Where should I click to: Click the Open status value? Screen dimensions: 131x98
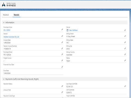pos(68,61)
